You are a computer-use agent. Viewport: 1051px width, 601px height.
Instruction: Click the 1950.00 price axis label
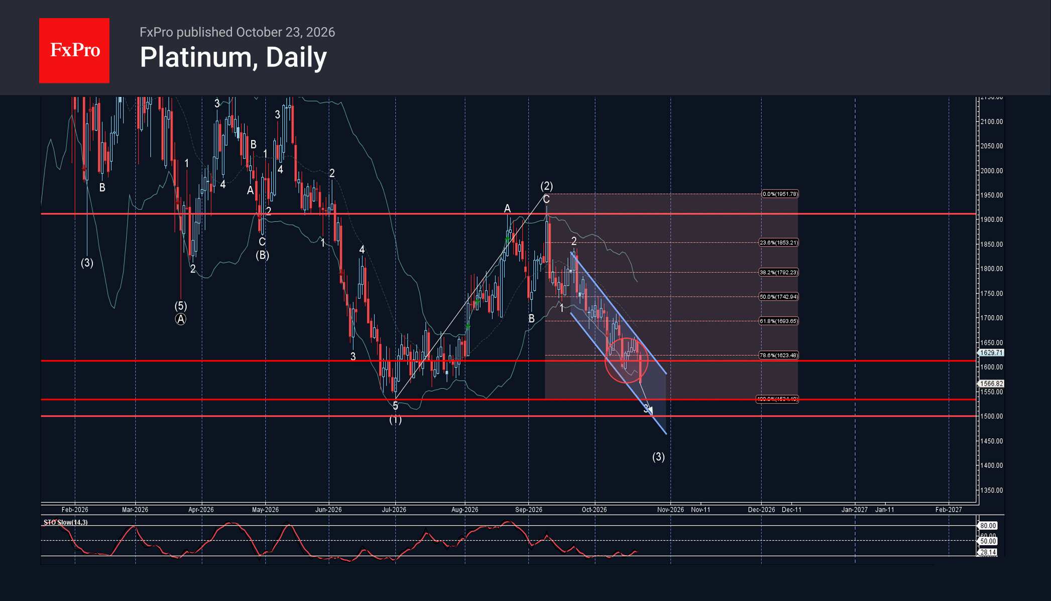[992, 195]
